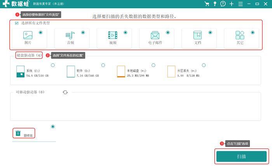This screenshot has width=272, height=166.
Task: Toggle the recycle bin radio button
Action: (x=53, y=127)
